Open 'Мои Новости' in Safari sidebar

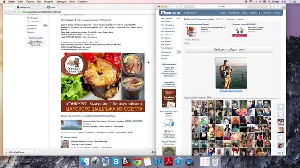coord(166,41)
